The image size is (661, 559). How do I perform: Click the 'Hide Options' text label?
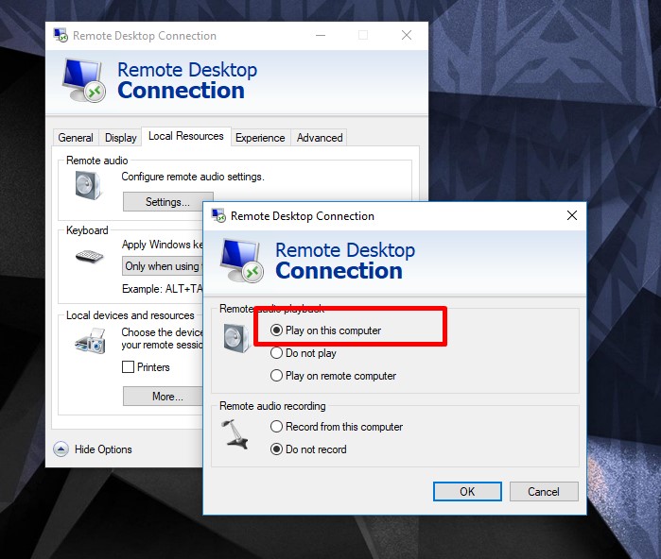click(103, 449)
